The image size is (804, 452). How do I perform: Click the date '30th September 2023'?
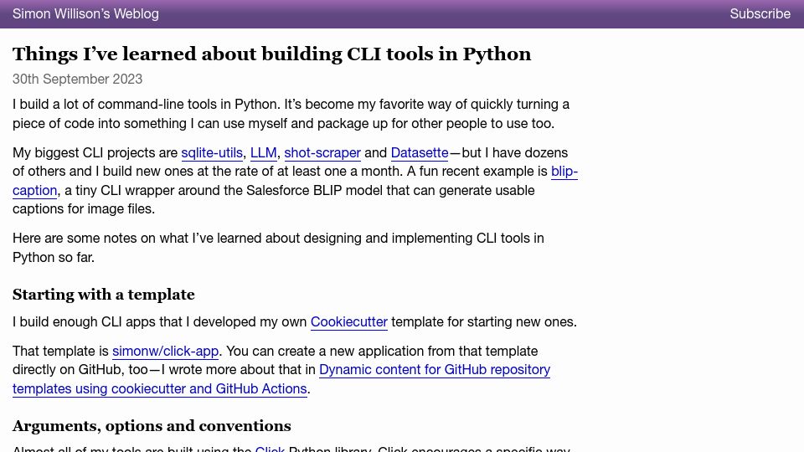click(x=77, y=79)
